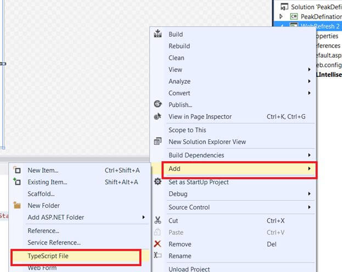Click the scissors Cut icon

pyautogui.click(x=158, y=220)
